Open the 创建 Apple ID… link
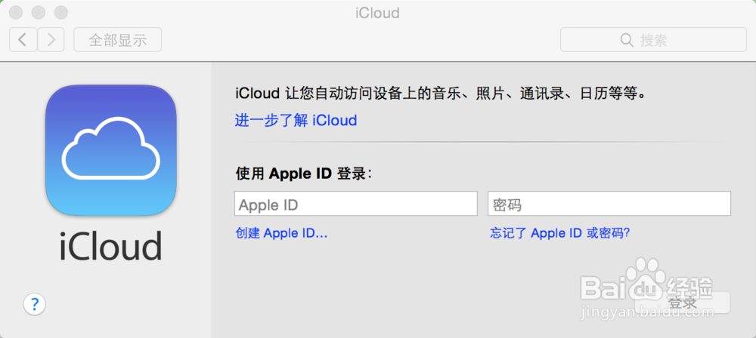756x338 pixels. tap(281, 234)
